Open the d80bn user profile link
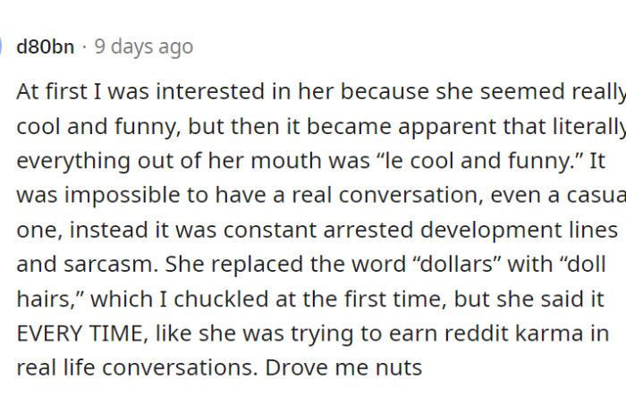The height and width of the screenshot is (405, 626). coord(45,46)
